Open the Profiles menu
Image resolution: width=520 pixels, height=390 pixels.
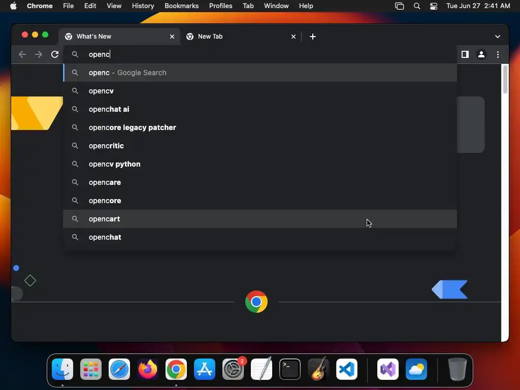pyautogui.click(x=220, y=6)
